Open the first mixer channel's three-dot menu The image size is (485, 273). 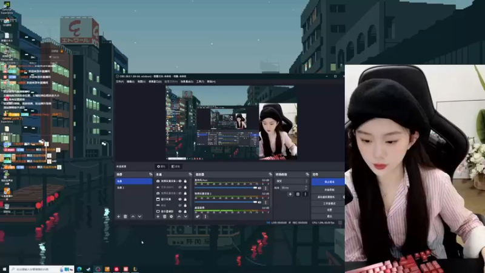point(266,188)
